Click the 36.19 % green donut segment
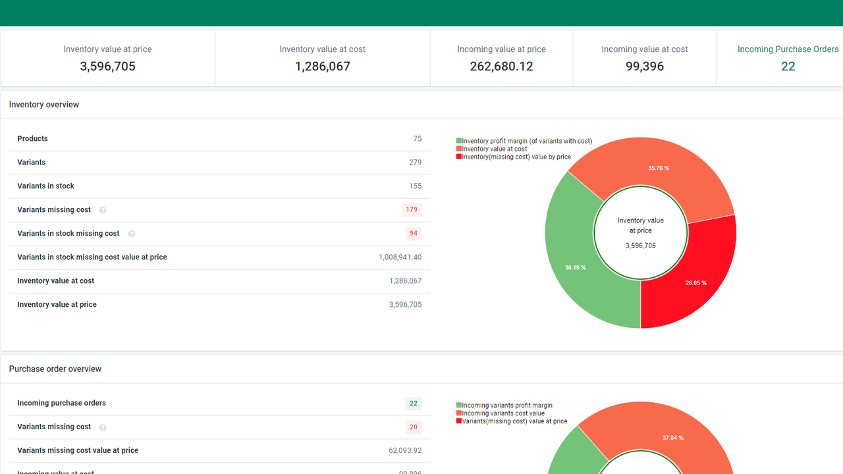The height and width of the screenshot is (474, 843). coord(574,267)
